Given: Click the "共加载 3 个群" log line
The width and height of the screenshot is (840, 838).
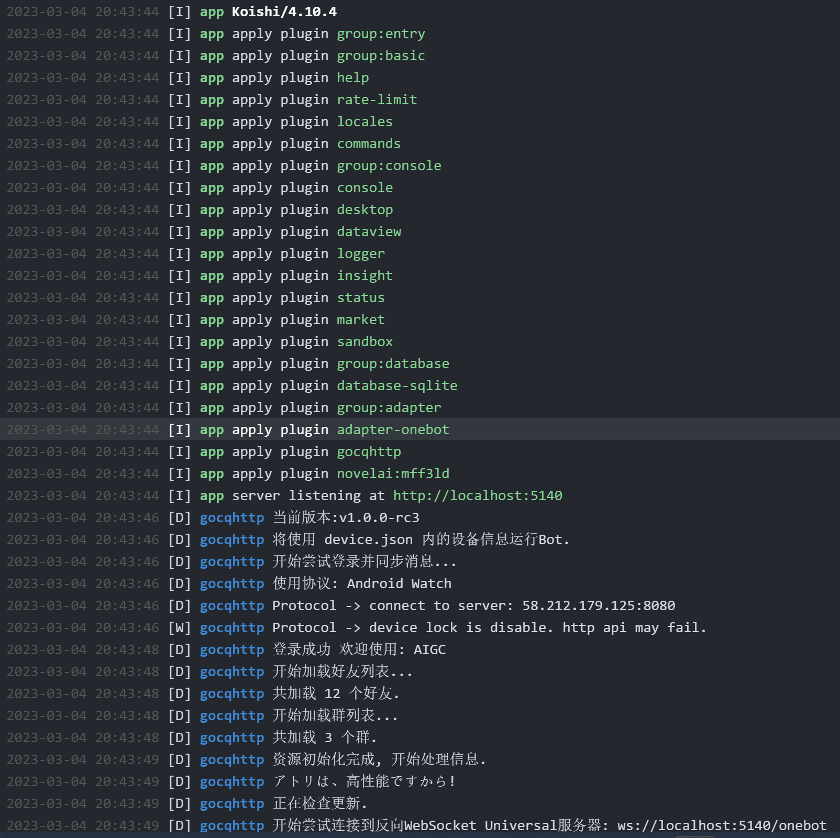Looking at the screenshot, I should 325,737.
